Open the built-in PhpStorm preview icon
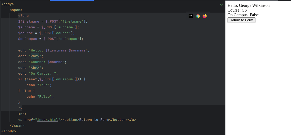291x135 pixels. [191, 16]
